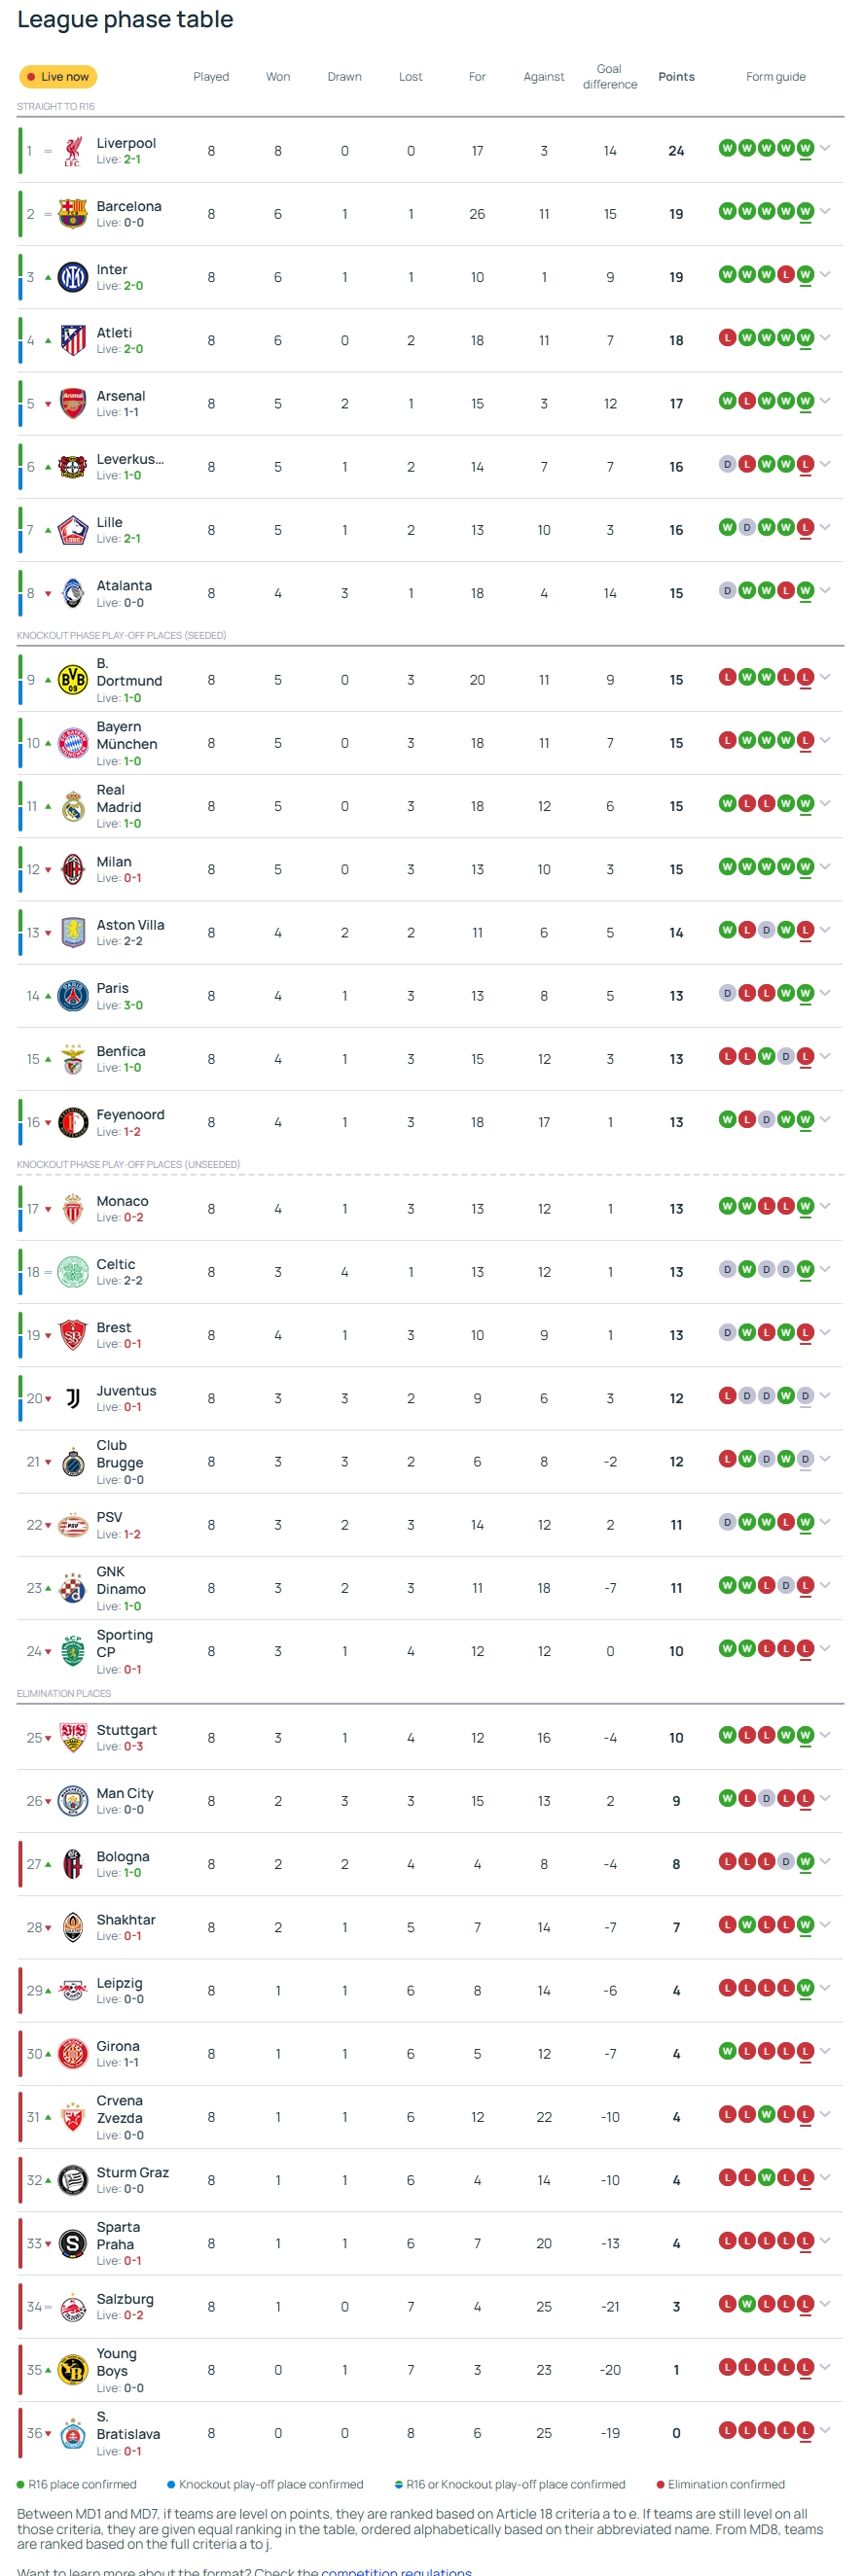Click the Man City club crest
The width and height of the screenshot is (863, 2576).
pyautogui.click(x=73, y=1801)
